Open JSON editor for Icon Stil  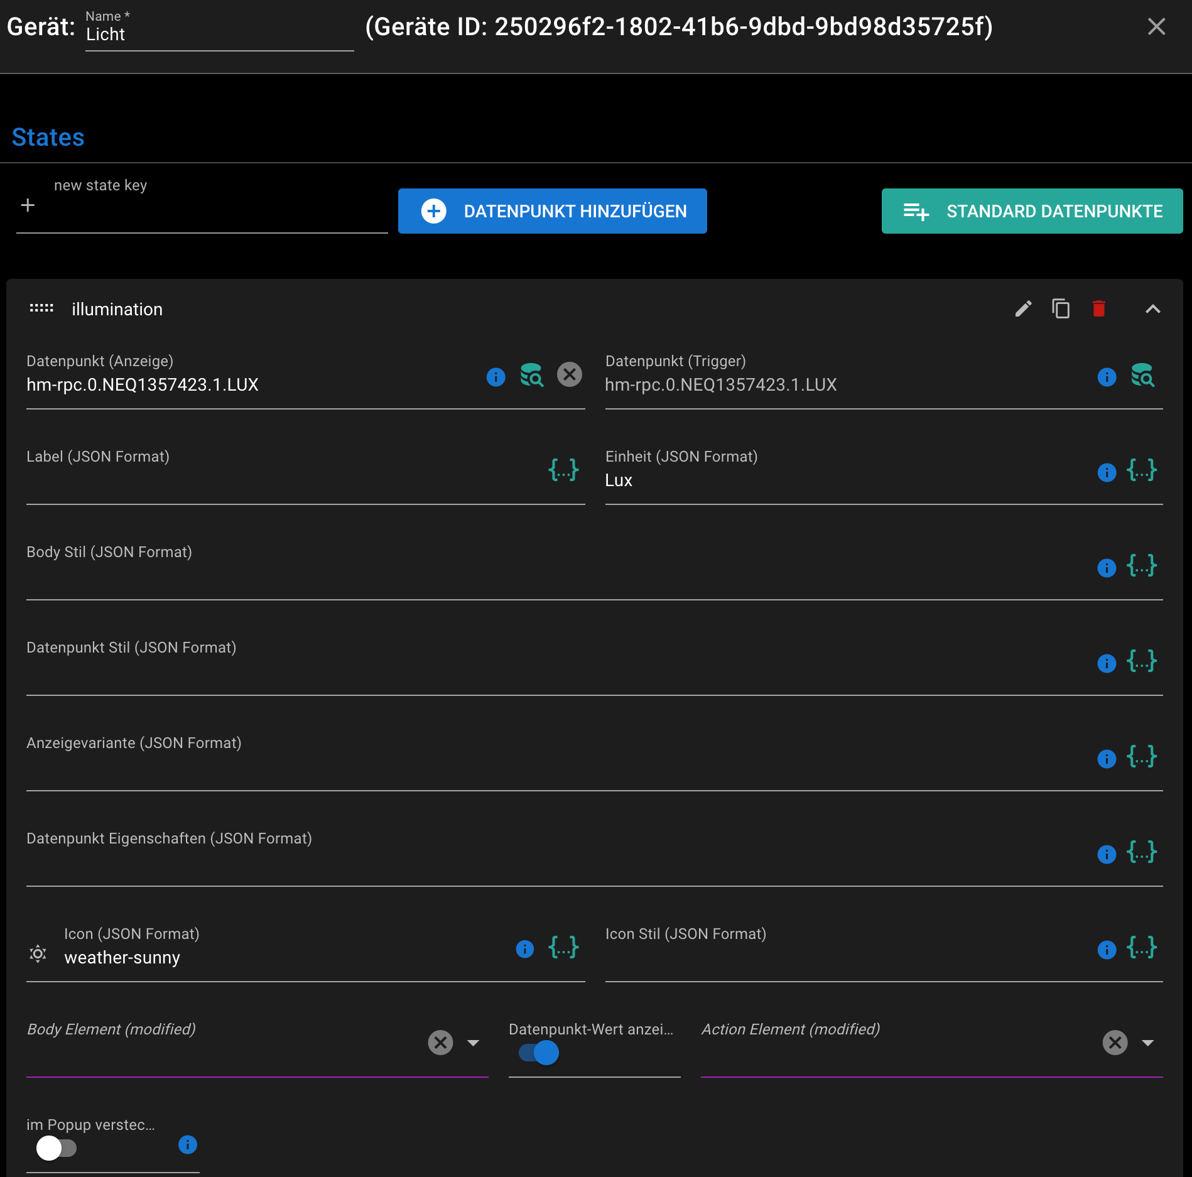click(1142, 947)
